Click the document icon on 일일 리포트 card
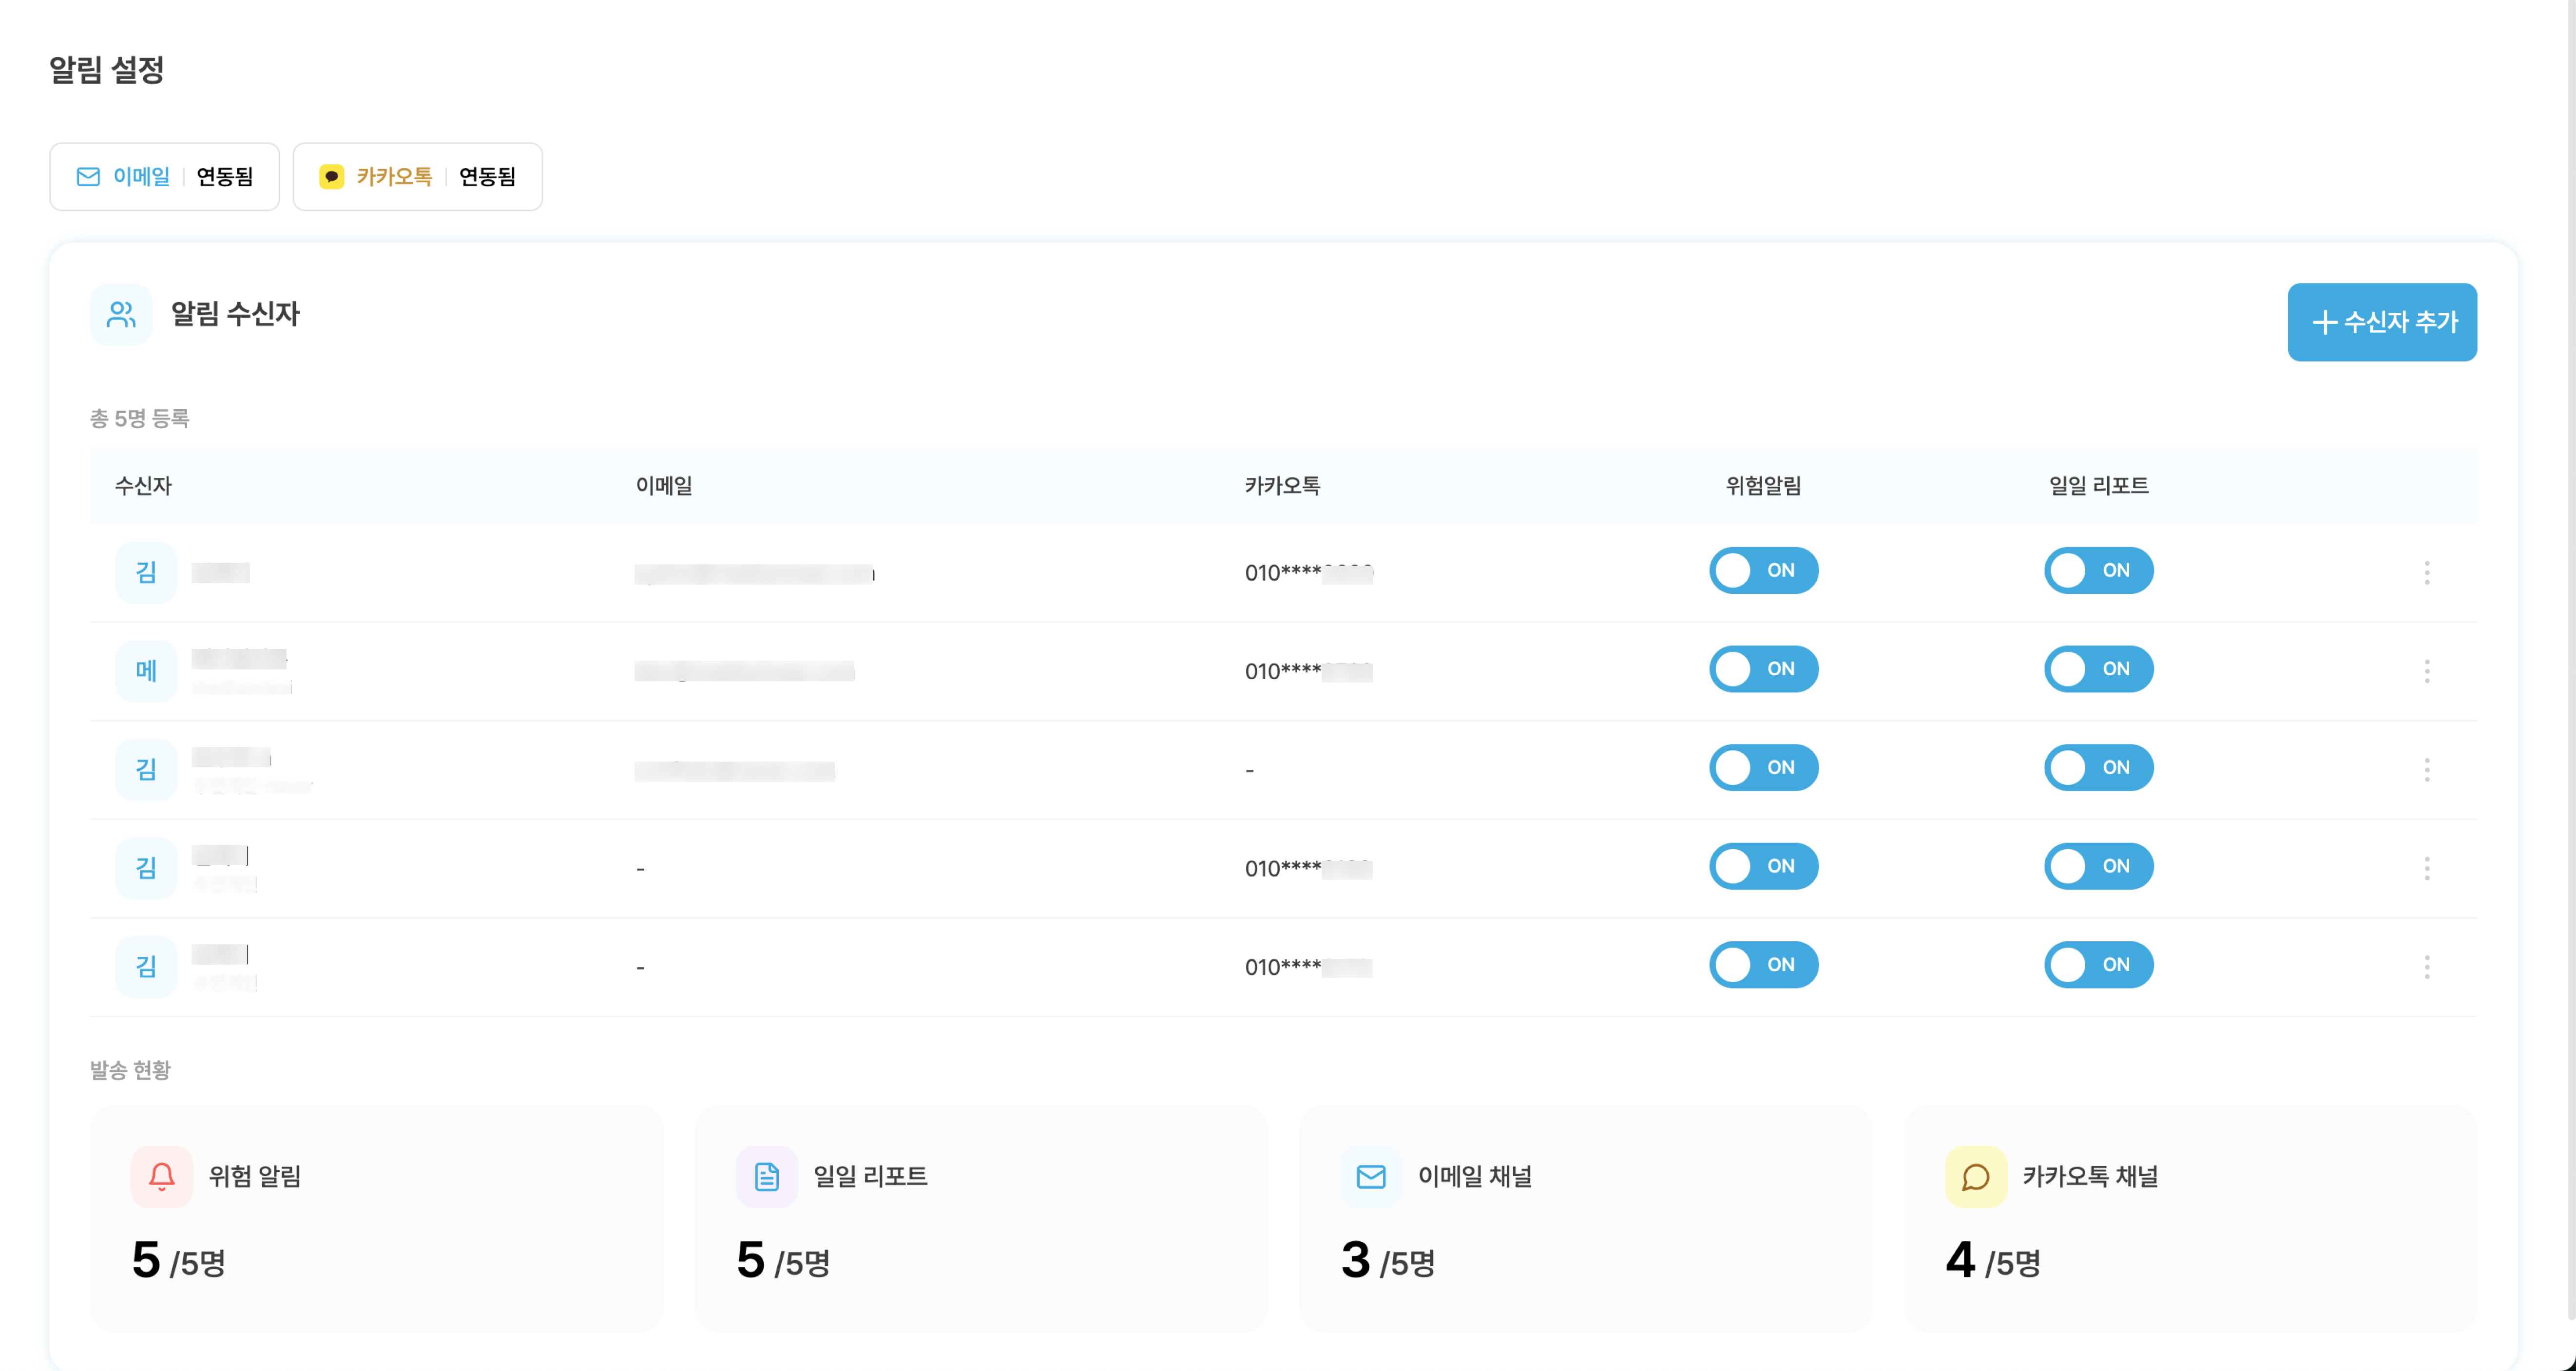Screen dimensions: 2576x1371 [767, 1176]
